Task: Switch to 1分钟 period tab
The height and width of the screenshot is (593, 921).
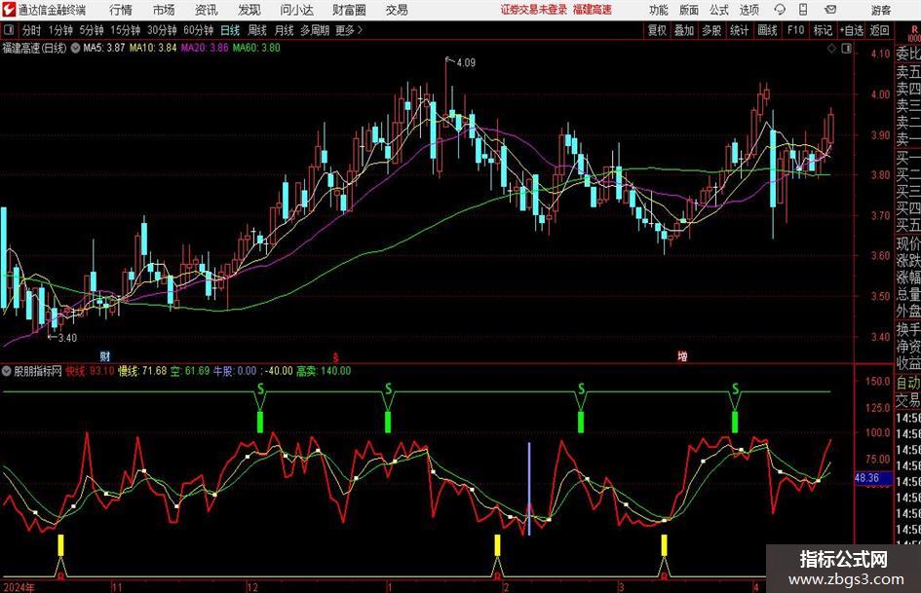Action: 60,30
